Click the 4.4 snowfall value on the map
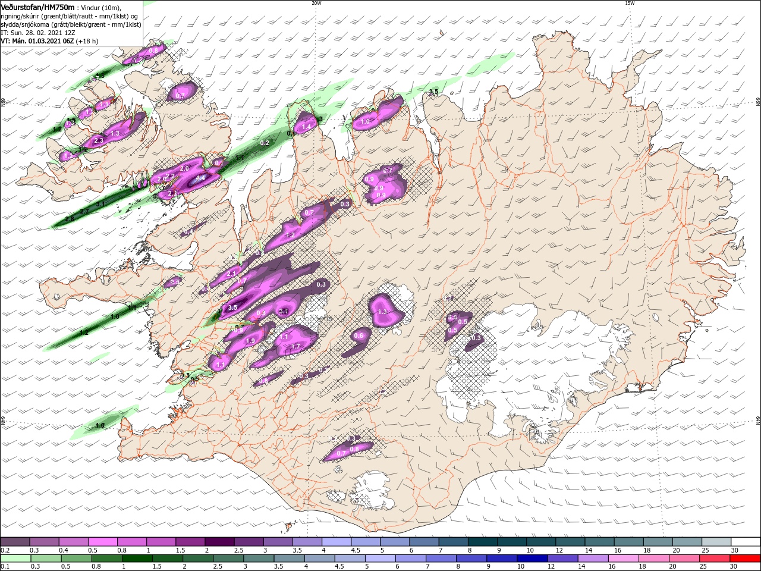The height and width of the screenshot is (571, 761). [200, 178]
